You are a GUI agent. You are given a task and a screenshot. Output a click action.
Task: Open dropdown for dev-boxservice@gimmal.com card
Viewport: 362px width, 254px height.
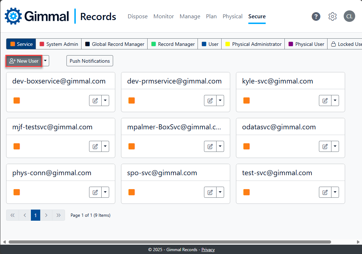105,100
